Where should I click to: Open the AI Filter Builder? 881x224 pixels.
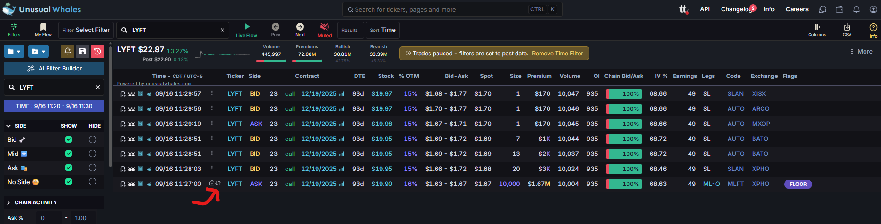(54, 69)
